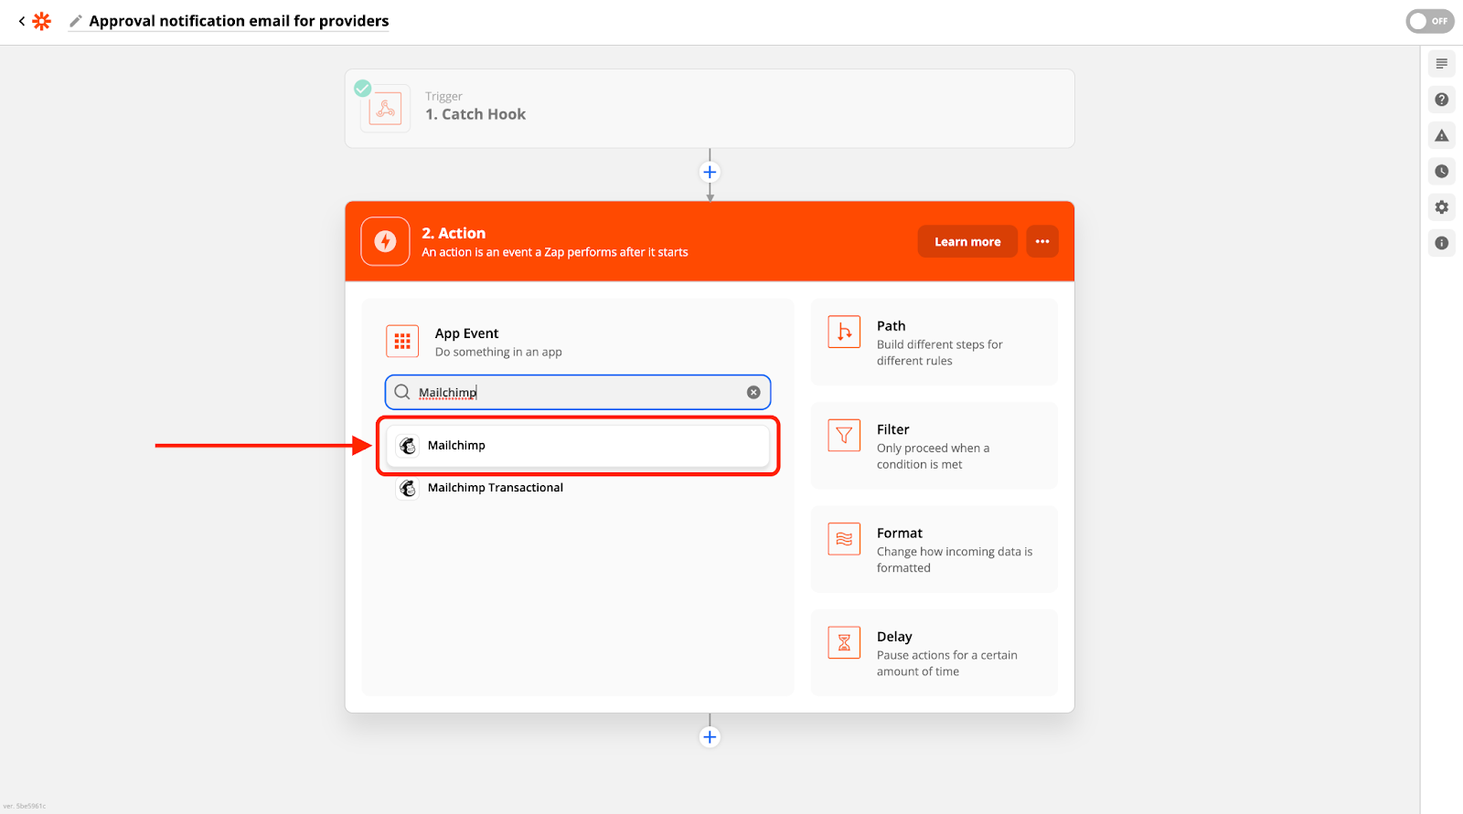Add a new step below the Action
Image resolution: width=1463 pixels, height=814 pixels.
pos(710,737)
